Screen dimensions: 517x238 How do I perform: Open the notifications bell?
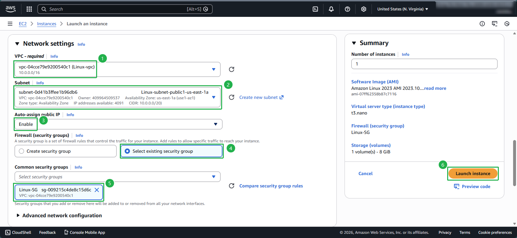pos(331,9)
